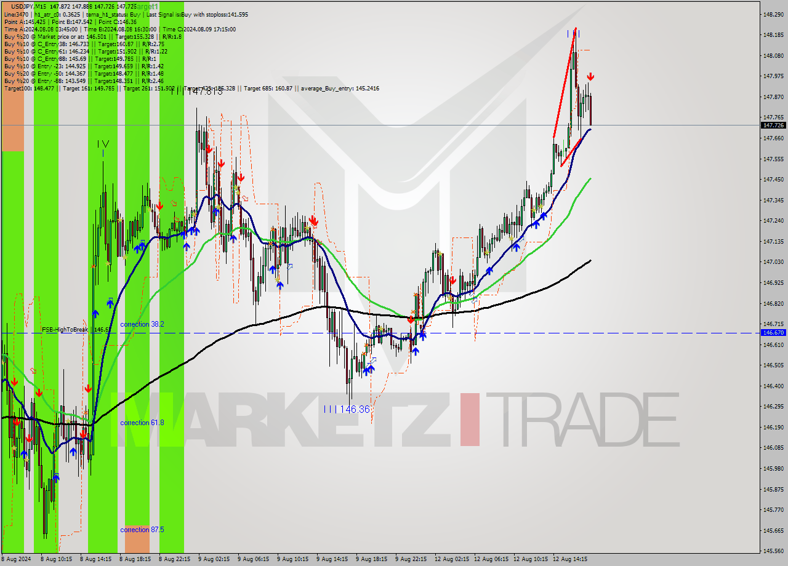
Task: Click the 'Point A:145.425' value
Action: tap(24, 22)
